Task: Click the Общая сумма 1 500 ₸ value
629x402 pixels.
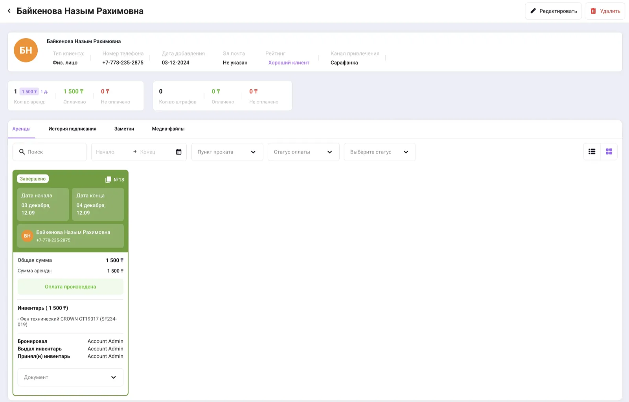Action: pos(115,260)
